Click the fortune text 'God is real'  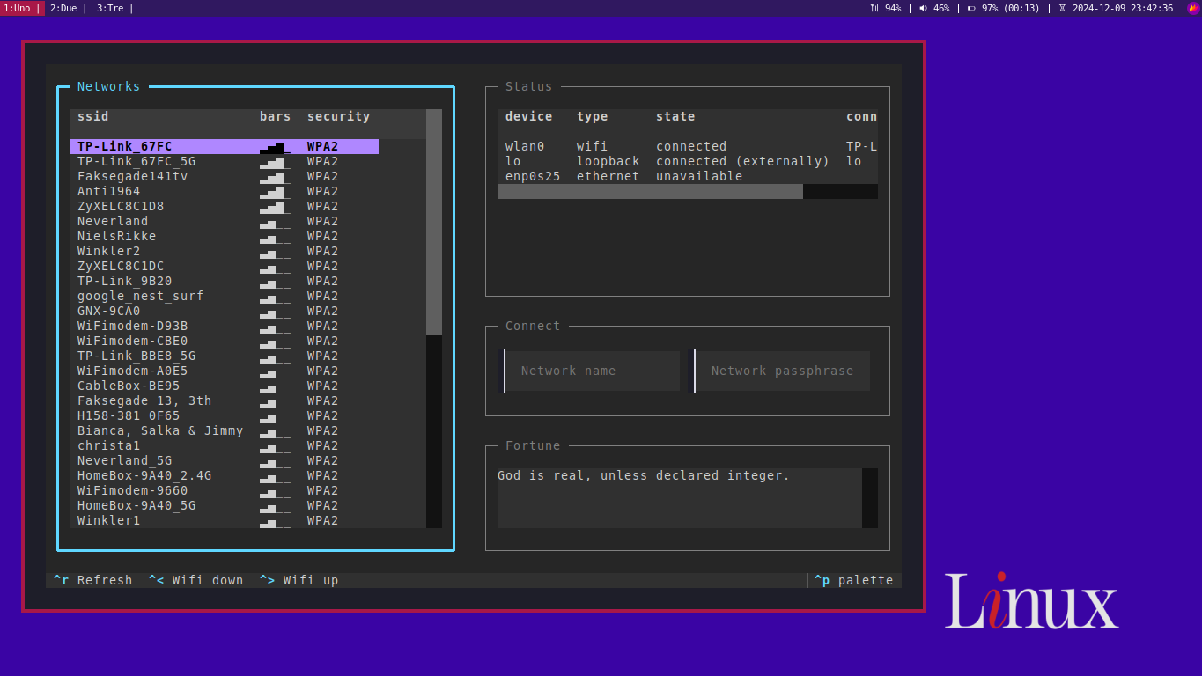click(541, 475)
